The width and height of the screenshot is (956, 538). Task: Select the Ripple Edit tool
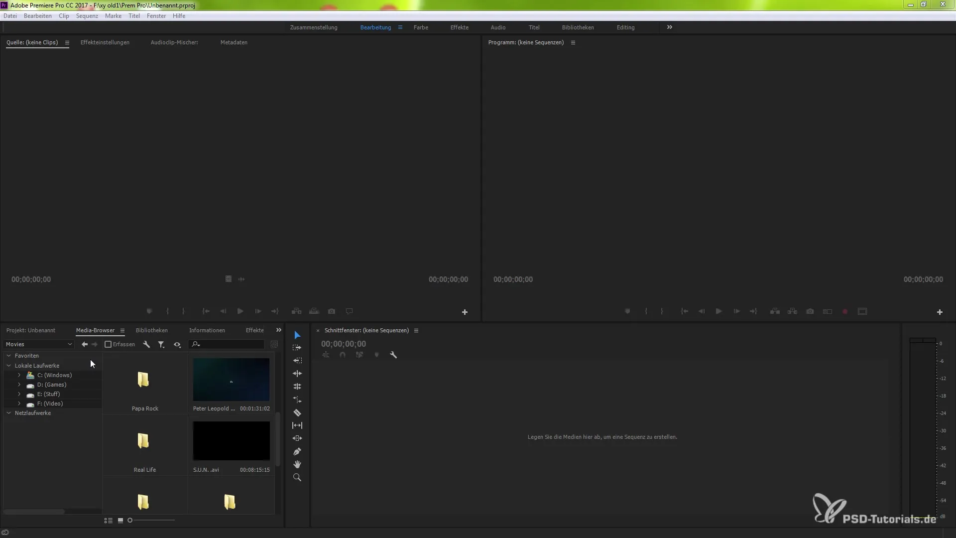click(297, 373)
